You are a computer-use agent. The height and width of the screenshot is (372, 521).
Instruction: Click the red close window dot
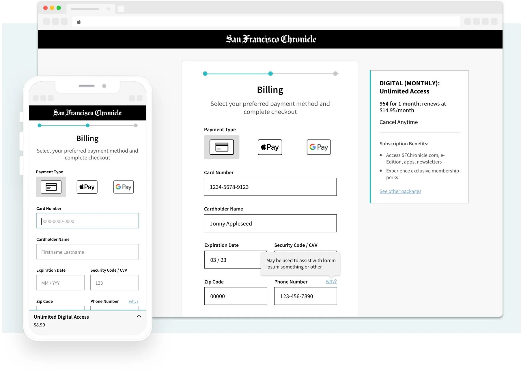click(45, 8)
